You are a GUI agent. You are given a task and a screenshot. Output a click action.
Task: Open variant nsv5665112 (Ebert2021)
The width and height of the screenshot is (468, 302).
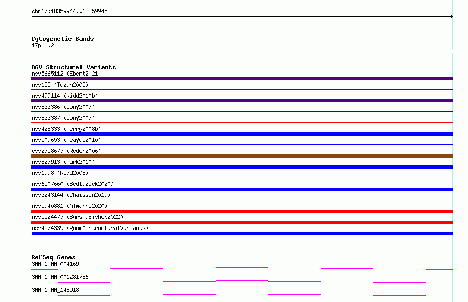(66, 74)
